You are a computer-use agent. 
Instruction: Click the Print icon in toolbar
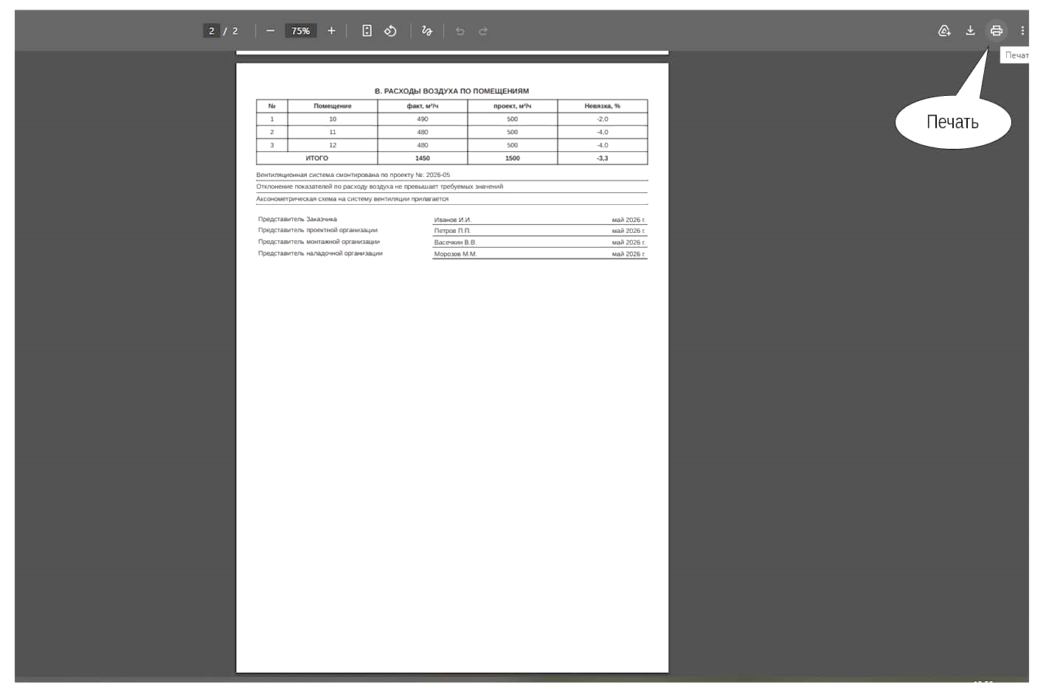(996, 31)
